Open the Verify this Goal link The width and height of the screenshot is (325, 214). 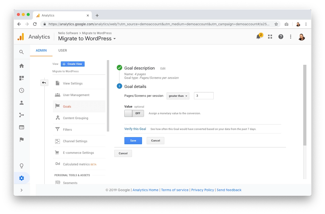[x=135, y=129]
